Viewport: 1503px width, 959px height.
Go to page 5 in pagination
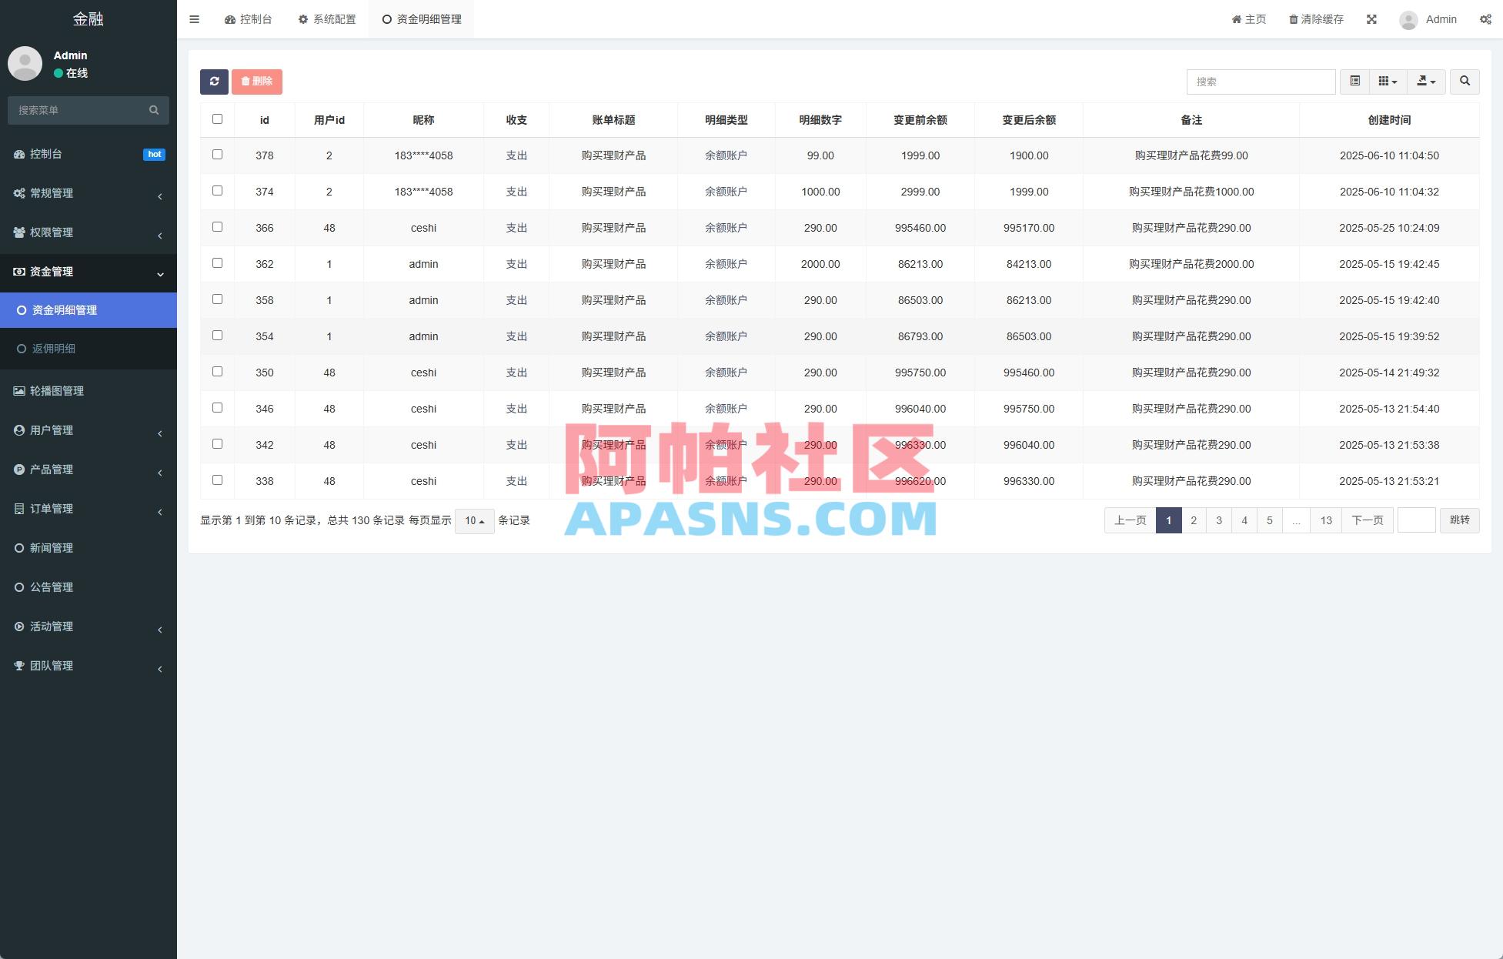click(x=1269, y=520)
